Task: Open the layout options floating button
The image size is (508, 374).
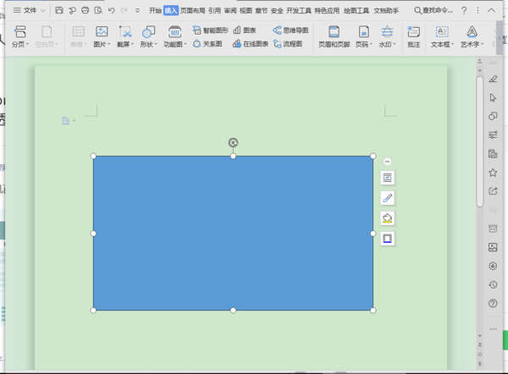Action: 387,177
